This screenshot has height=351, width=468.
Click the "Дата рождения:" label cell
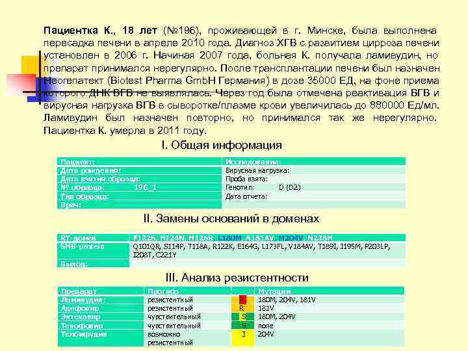pyautogui.click(x=139, y=170)
